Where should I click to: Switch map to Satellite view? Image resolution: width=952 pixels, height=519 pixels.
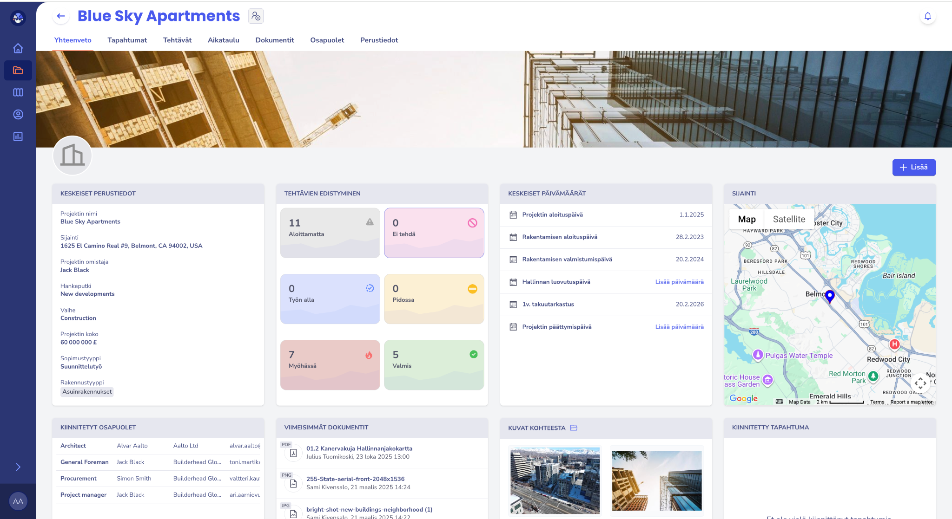pyautogui.click(x=789, y=219)
